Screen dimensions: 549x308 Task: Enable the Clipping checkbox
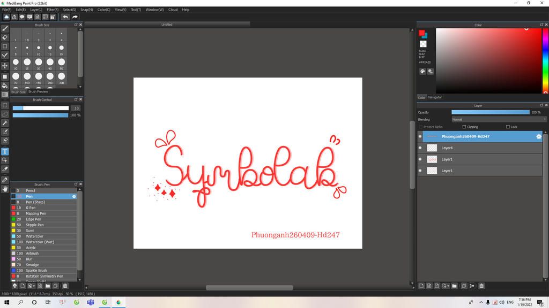(x=464, y=127)
